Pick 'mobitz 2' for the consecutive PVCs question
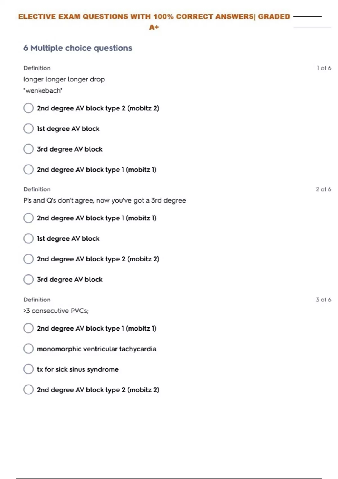Screen dimensions: 338x479 (28, 390)
